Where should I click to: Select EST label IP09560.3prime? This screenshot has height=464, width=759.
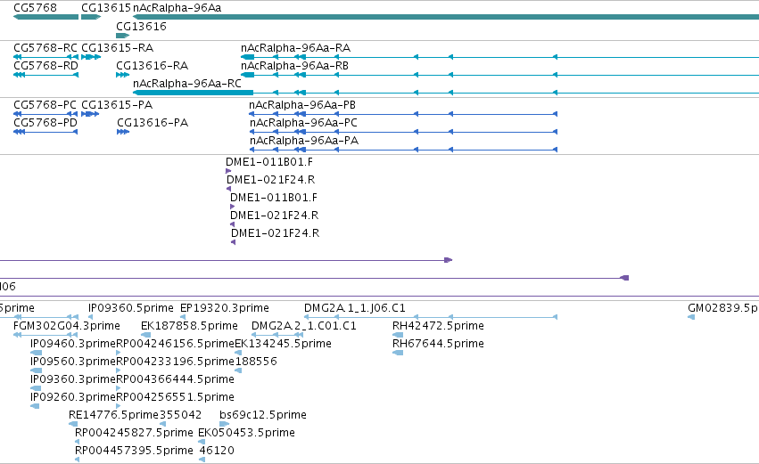[73, 362]
